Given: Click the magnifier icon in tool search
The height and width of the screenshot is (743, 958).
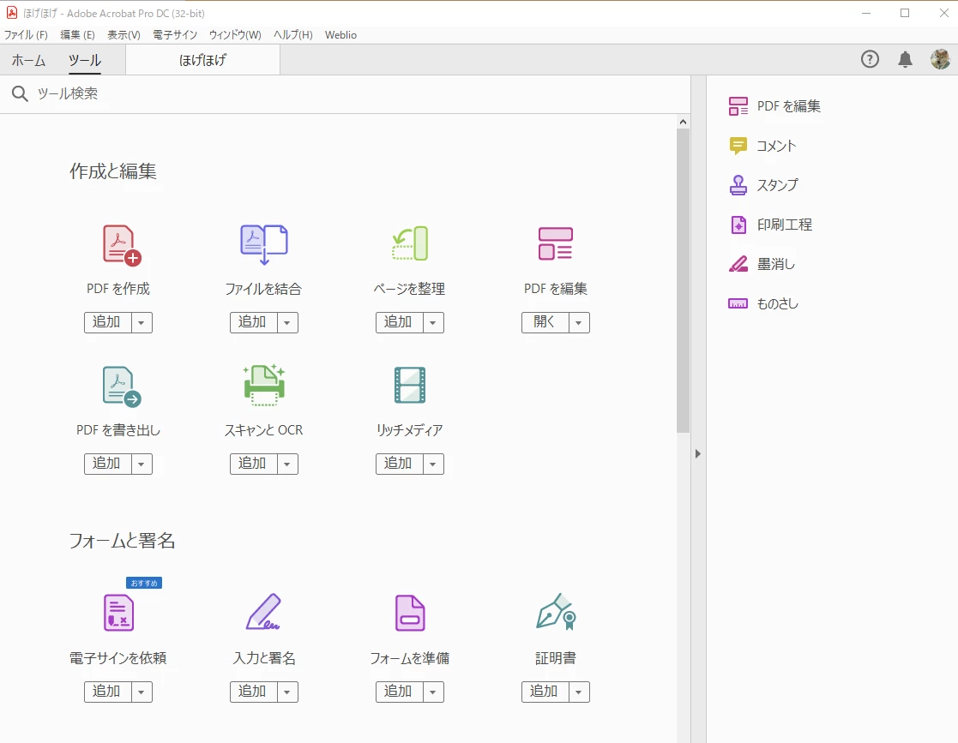Looking at the screenshot, I should 21,93.
